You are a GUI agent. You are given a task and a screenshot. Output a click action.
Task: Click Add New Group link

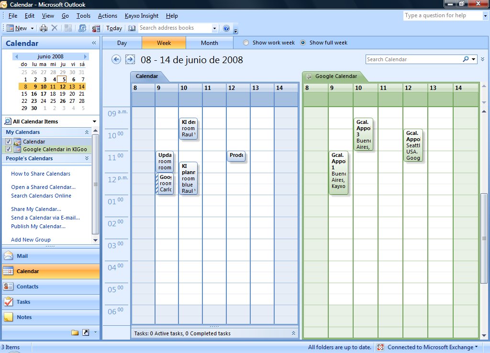[x=31, y=240]
